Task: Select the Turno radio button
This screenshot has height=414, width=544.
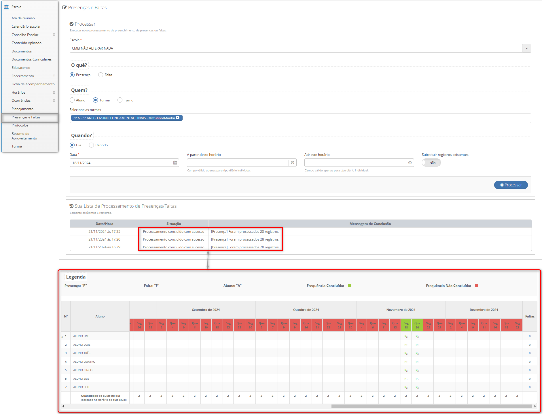Action: pyautogui.click(x=120, y=100)
